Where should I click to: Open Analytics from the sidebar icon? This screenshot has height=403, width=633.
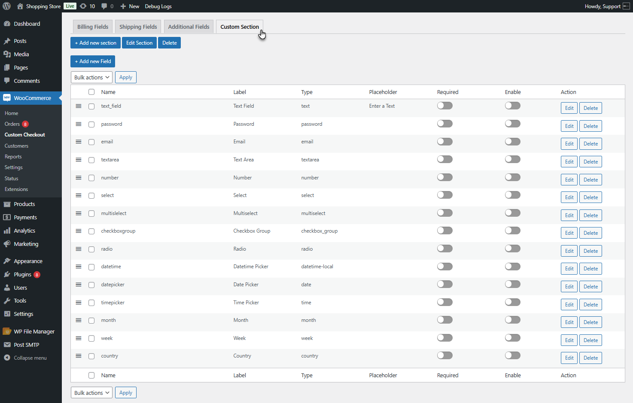[x=6, y=230]
